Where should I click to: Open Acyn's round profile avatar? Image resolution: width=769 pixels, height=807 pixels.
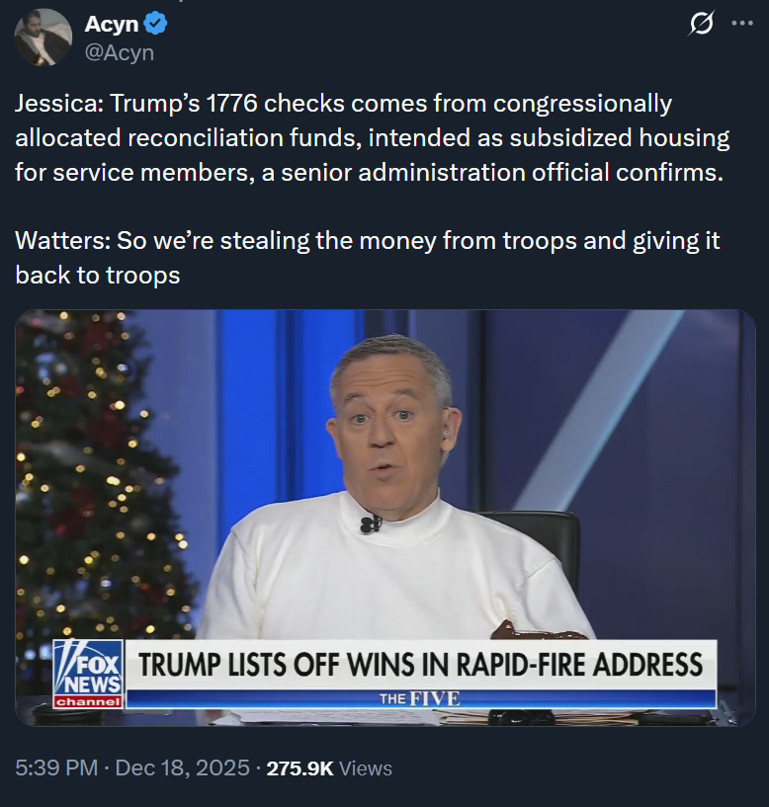pyautogui.click(x=43, y=38)
